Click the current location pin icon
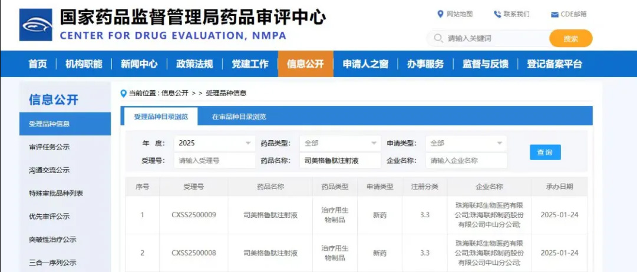 [x=123, y=93]
